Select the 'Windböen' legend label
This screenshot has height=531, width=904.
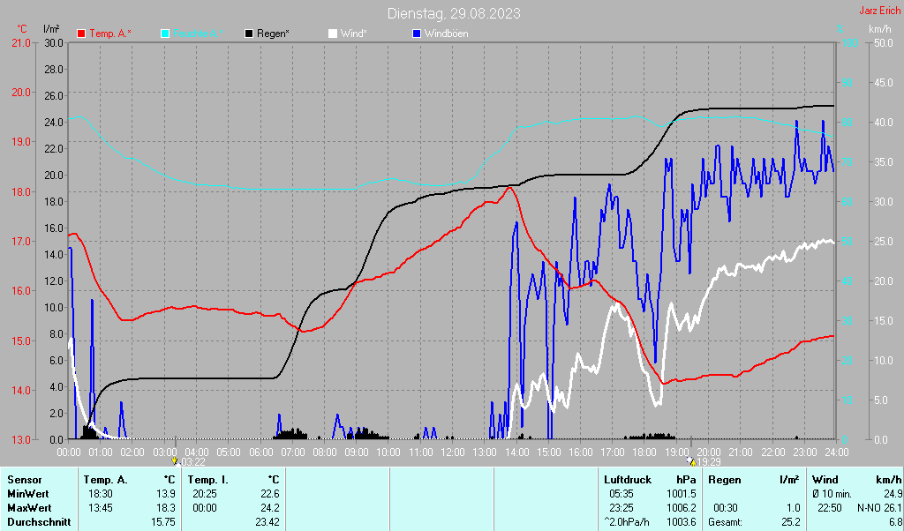tap(446, 34)
